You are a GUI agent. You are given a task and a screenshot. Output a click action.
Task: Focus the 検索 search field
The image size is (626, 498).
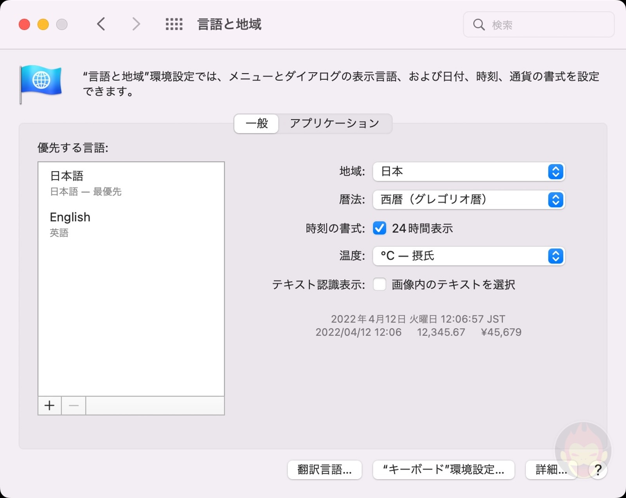[x=539, y=25]
